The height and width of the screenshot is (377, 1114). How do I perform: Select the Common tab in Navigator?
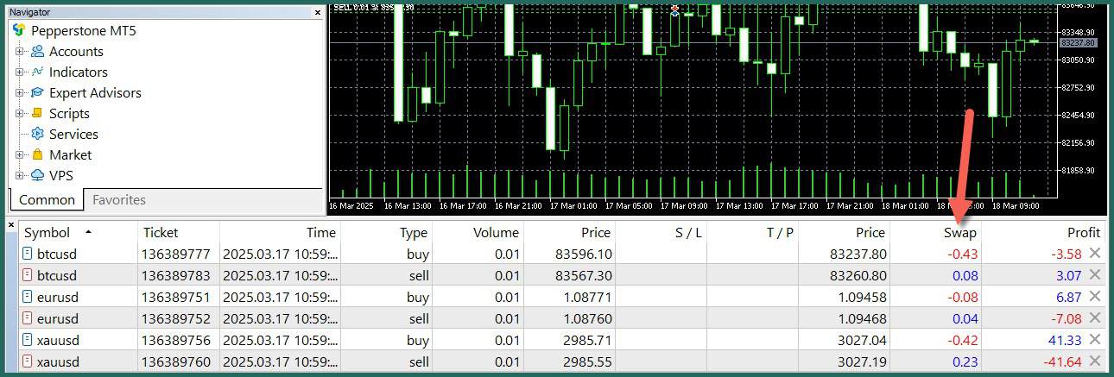click(47, 200)
